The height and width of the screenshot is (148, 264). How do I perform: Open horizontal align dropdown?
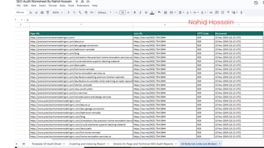click(181, 13)
